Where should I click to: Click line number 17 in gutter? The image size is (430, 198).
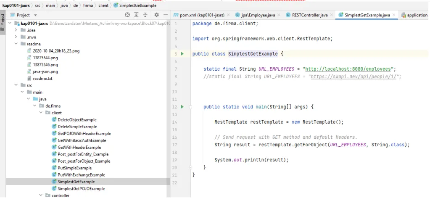[174, 145]
